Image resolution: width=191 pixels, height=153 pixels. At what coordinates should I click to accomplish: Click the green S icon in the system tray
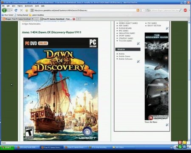click(180, 147)
